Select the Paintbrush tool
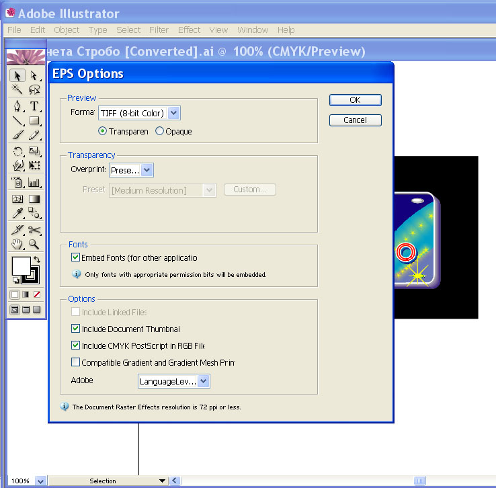Image resolution: width=496 pixels, height=488 pixels. click(17, 134)
